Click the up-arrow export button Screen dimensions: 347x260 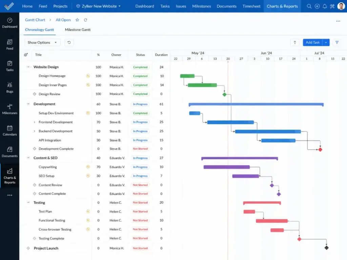(x=294, y=42)
